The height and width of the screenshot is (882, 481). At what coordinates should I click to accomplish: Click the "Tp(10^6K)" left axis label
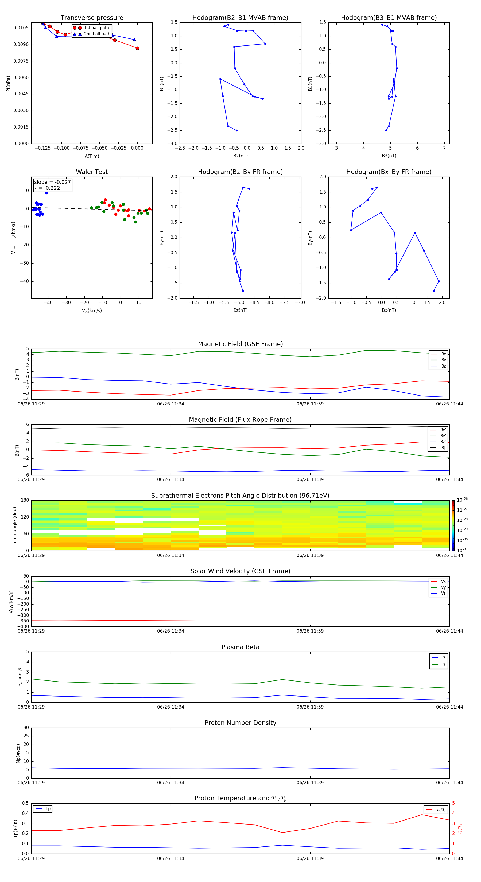pos(15,829)
